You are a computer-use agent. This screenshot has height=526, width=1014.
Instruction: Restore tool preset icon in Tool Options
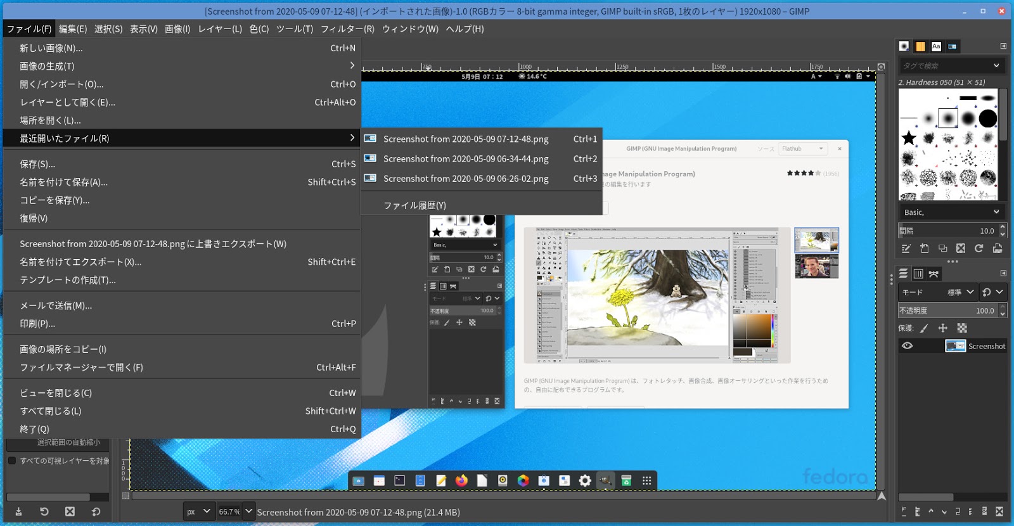point(44,511)
